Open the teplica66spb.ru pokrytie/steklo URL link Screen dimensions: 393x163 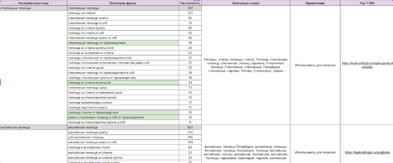pos(367,65)
